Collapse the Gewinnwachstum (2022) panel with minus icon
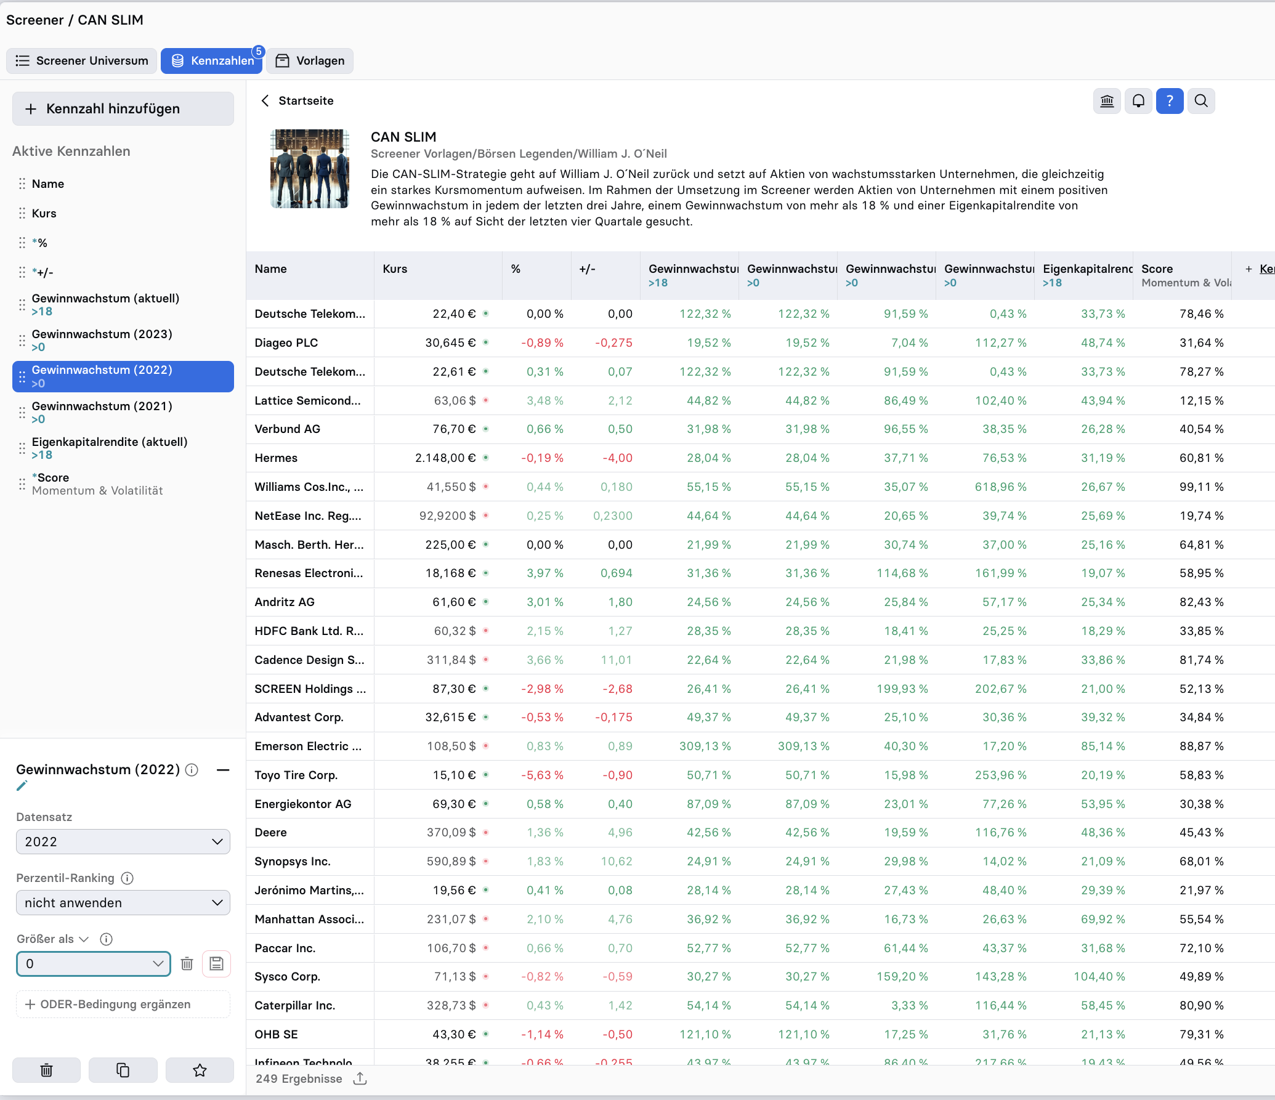Image resolution: width=1275 pixels, height=1100 pixels. (223, 770)
